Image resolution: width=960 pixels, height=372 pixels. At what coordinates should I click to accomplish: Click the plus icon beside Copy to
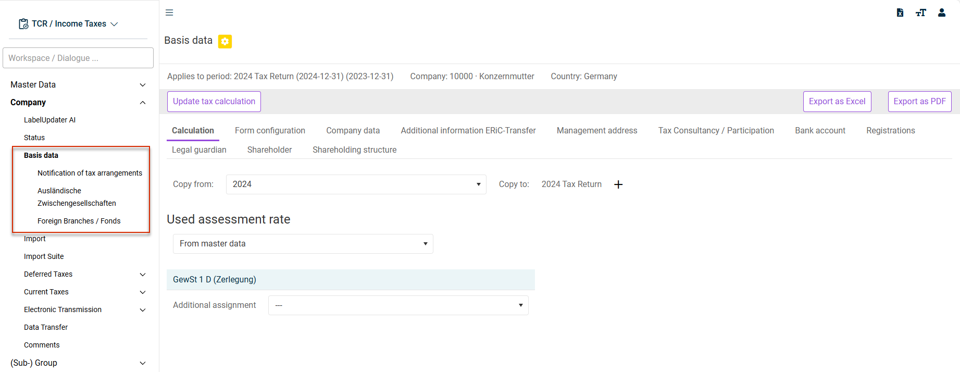(x=618, y=184)
